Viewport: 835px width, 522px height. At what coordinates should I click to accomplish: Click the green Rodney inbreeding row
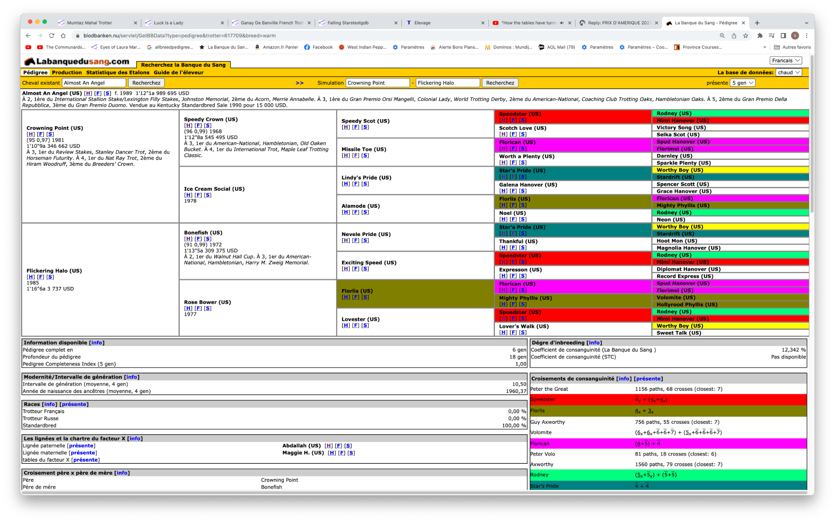click(668, 475)
